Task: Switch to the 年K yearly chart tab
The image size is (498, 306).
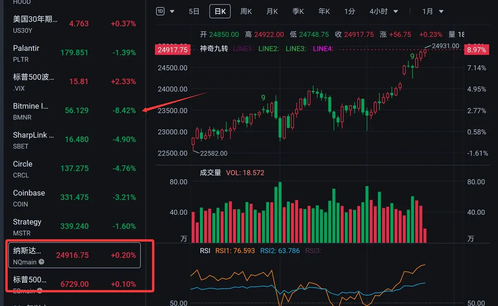Action: pos(324,12)
